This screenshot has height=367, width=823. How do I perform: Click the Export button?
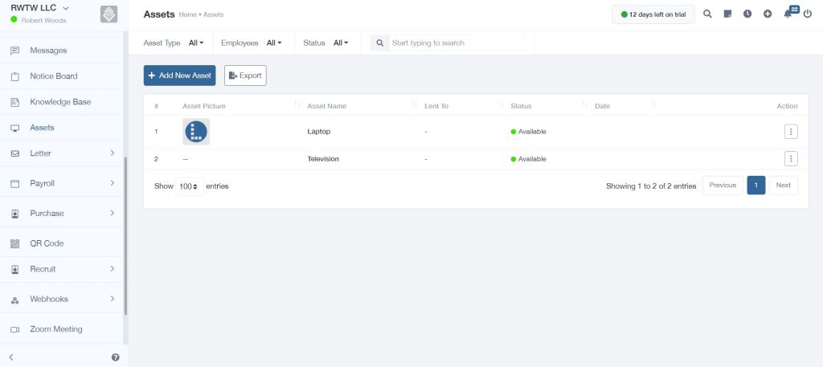[245, 75]
